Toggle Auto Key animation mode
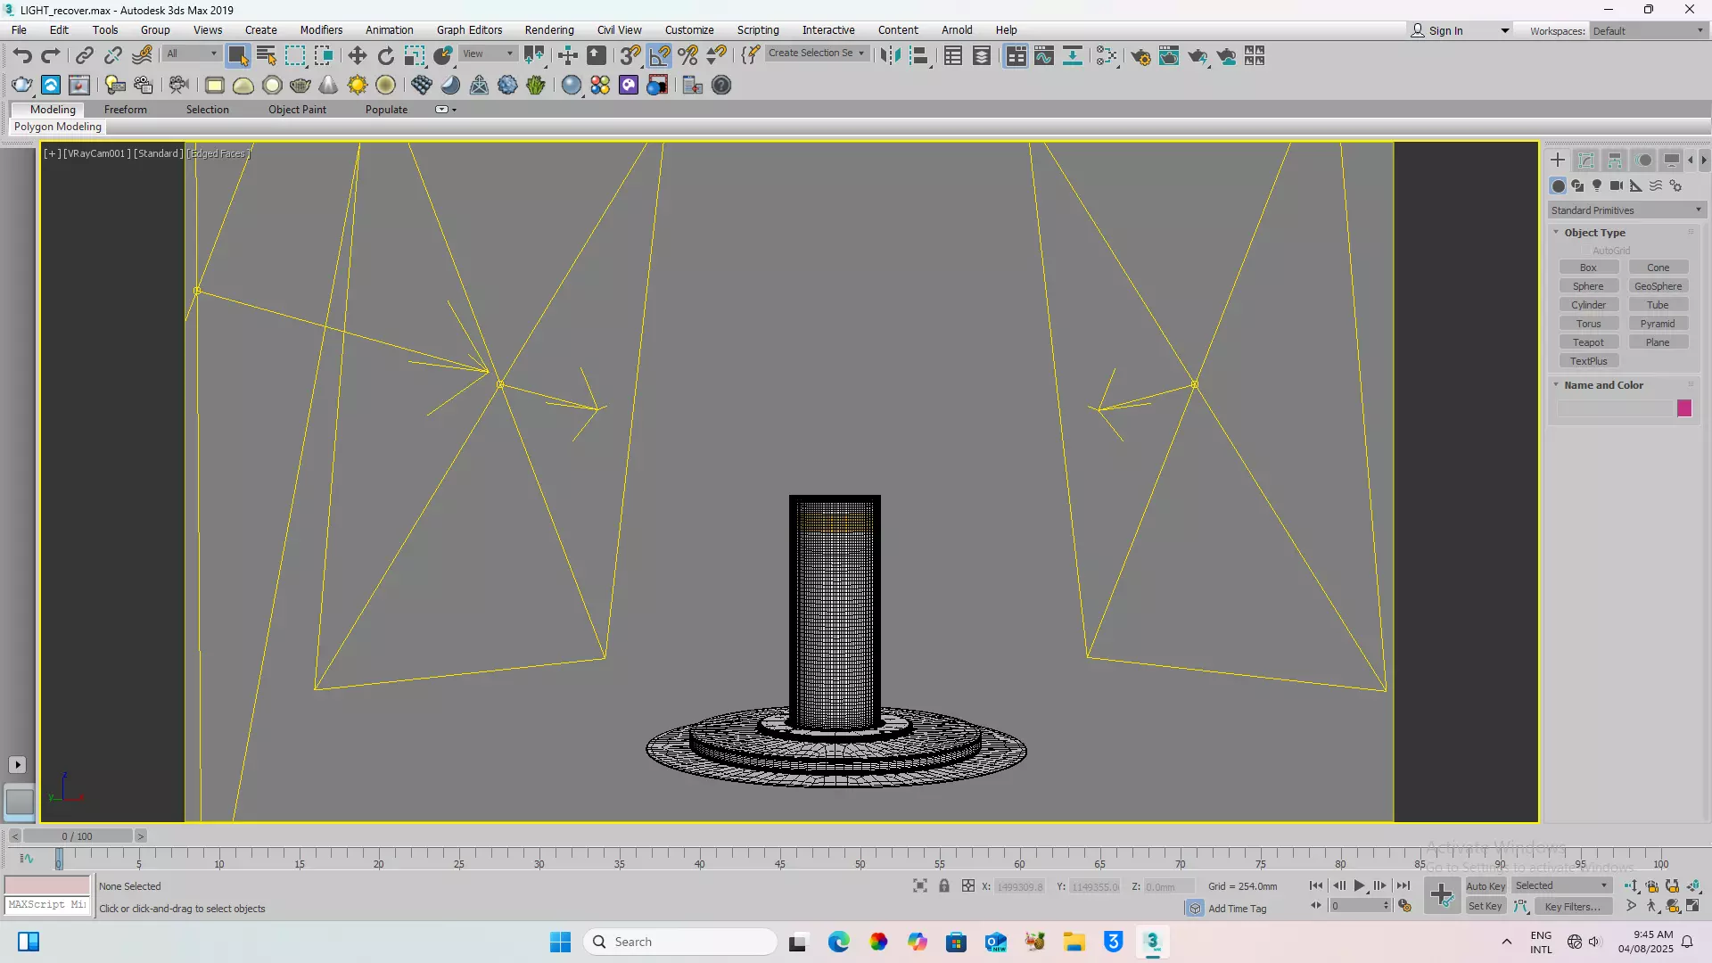This screenshot has width=1712, height=963. point(1486,885)
